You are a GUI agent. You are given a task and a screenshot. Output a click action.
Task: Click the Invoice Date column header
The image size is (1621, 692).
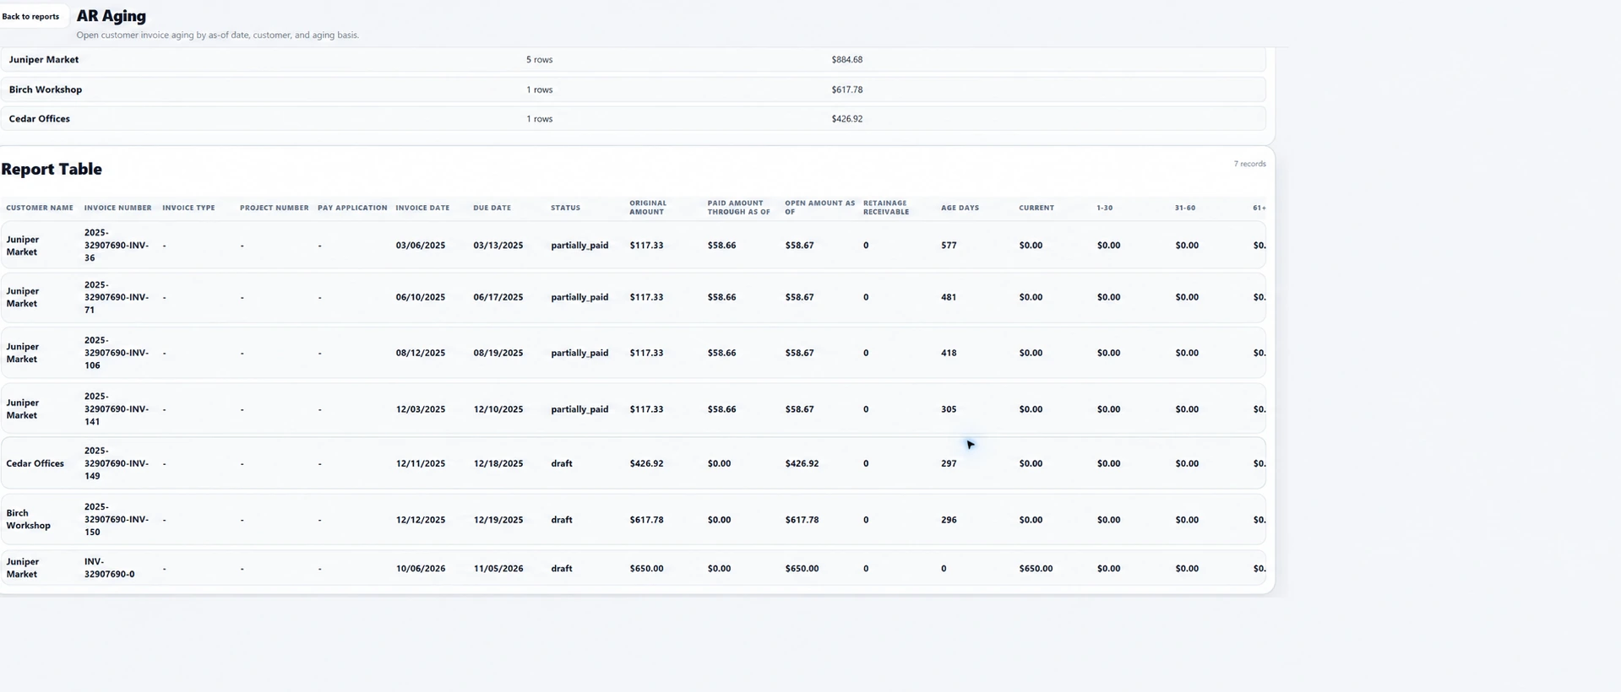(x=422, y=208)
